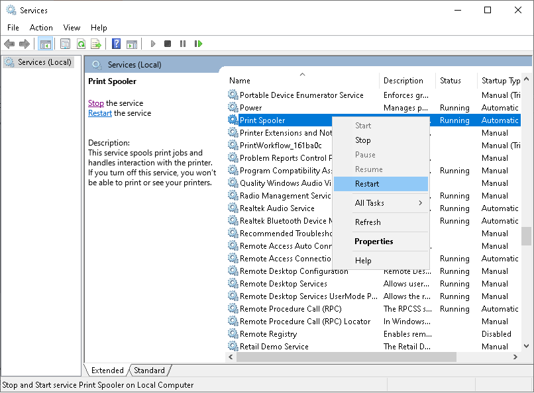Click the Stop Service square icon
This screenshot has height=393, width=534.
coord(168,44)
